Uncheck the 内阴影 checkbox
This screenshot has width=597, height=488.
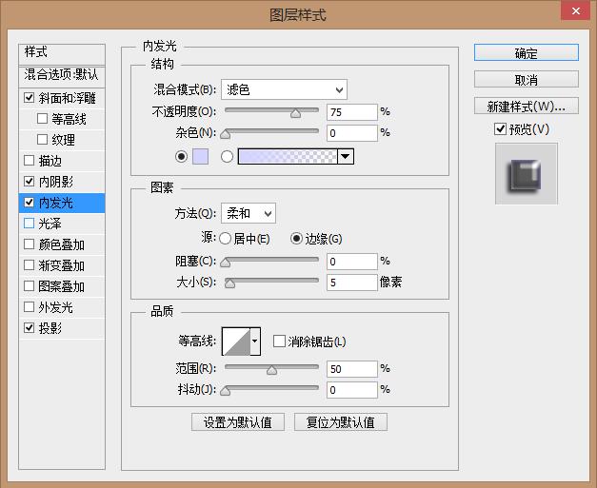[29, 182]
